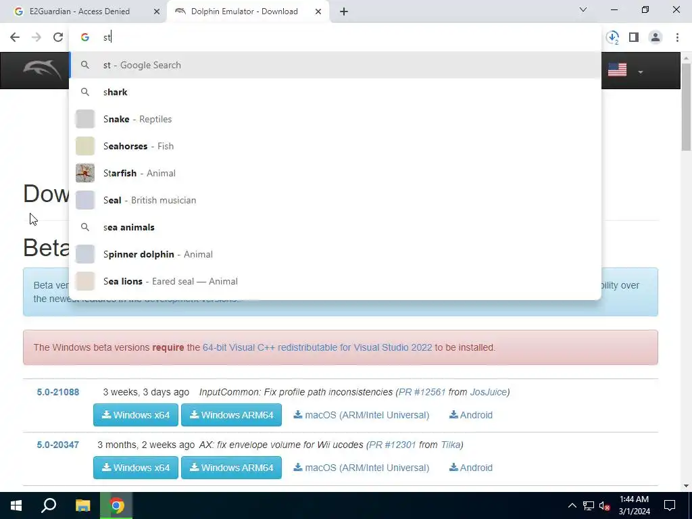Open a new tab with the plus button

(344, 11)
